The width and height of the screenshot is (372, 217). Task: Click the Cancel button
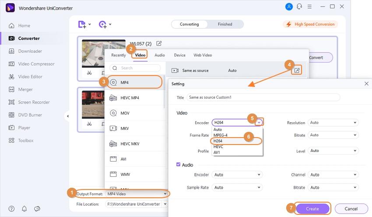tap(351, 209)
